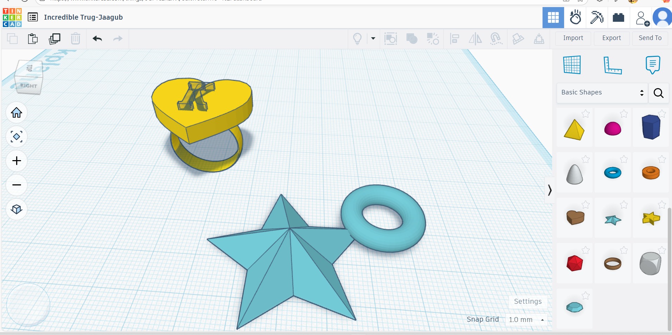Viewport: 672px width, 335px height.
Task: Open Snap Grid 1.0 mm dropdown
Action: 526,320
